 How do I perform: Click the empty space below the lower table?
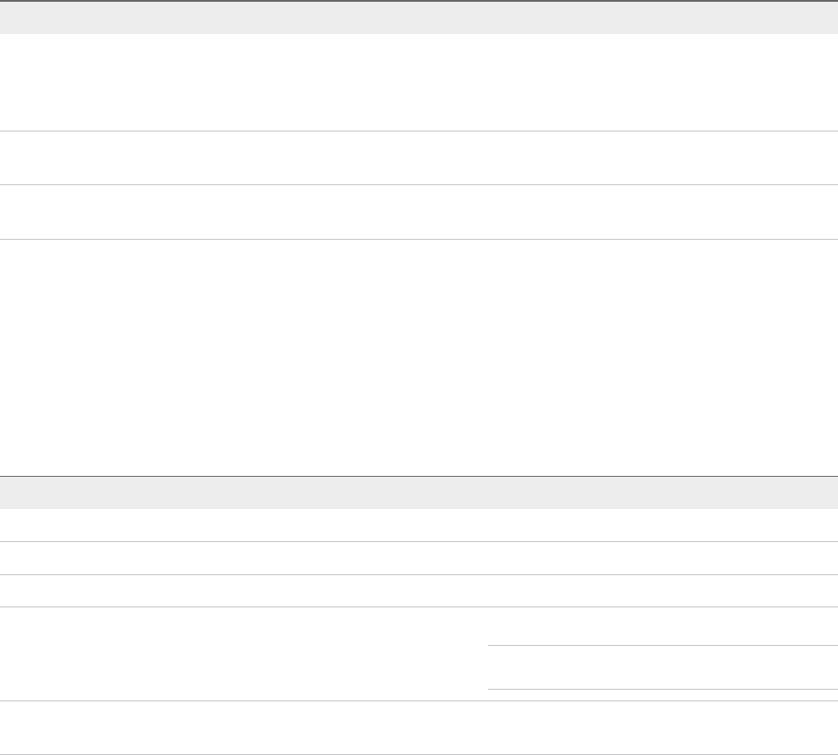coord(419,750)
